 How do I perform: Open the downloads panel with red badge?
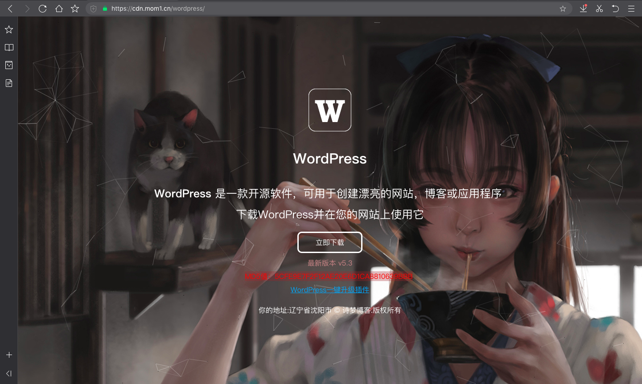[x=583, y=8]
